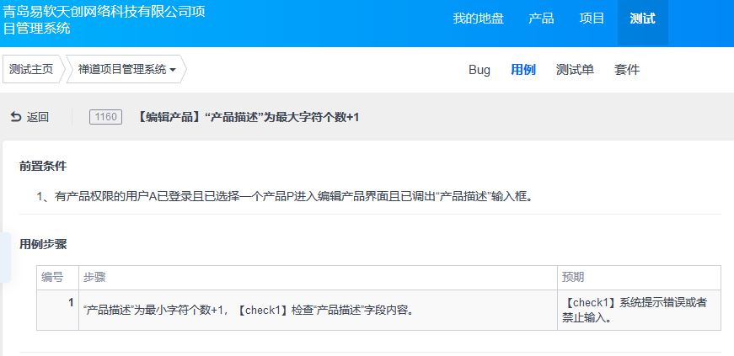734x356 pixels.
Task: Click the case title 【编辑产品】"产品描述"为最大字符个数+1
Action: pyautogui.click(x=247, y=118)
